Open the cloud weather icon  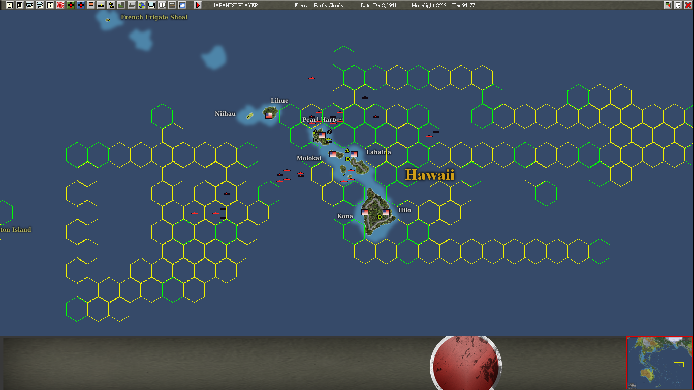click(182, 5)
